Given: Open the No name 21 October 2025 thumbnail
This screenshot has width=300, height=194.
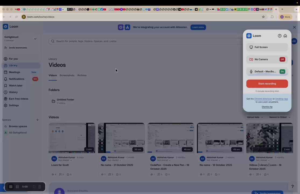Looking at the screenshot, I should click(121, 138).
